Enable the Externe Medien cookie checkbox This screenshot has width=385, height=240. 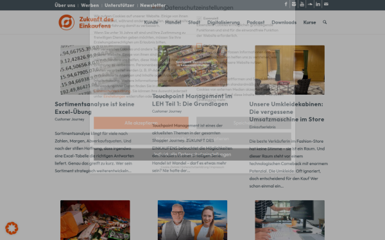(x=199, y=73)
